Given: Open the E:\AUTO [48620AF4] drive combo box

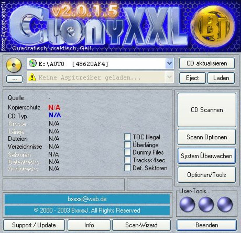Looking at the screenshot, I should pyautogui.click(x=100, y=63).
